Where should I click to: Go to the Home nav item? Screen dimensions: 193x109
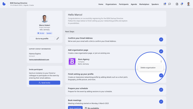pyautogui.click(x=101, y=4)
